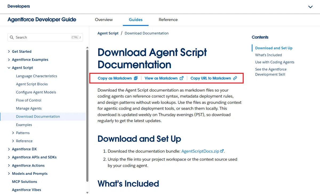The image size is (320, 194).
Task: Click the sidebar scrollbar thumb
Action: pos(87,115)
